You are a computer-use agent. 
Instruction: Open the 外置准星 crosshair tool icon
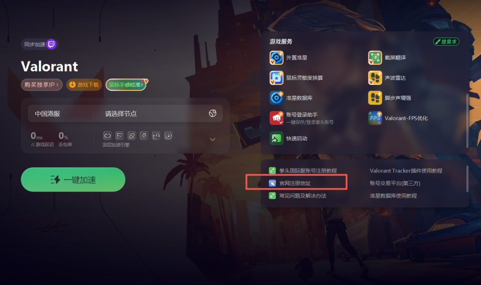tap(276, 58)
